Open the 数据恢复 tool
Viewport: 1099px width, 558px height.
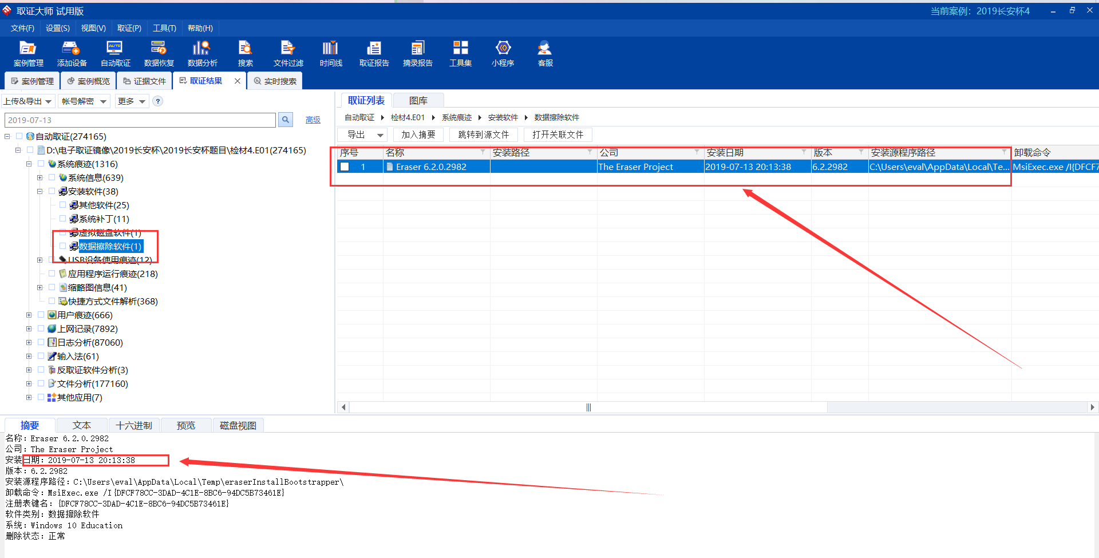(x=159, y=54)
